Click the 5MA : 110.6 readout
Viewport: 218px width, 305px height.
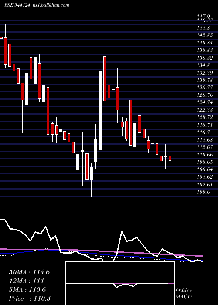point(27,290)
